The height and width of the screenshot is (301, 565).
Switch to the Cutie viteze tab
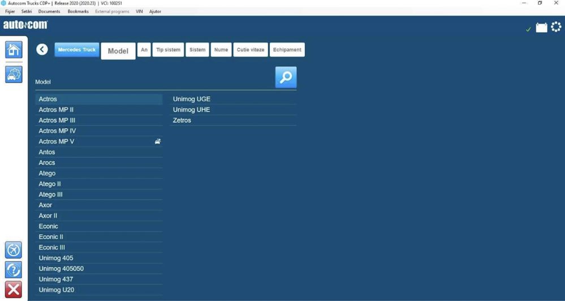point(251,50)
